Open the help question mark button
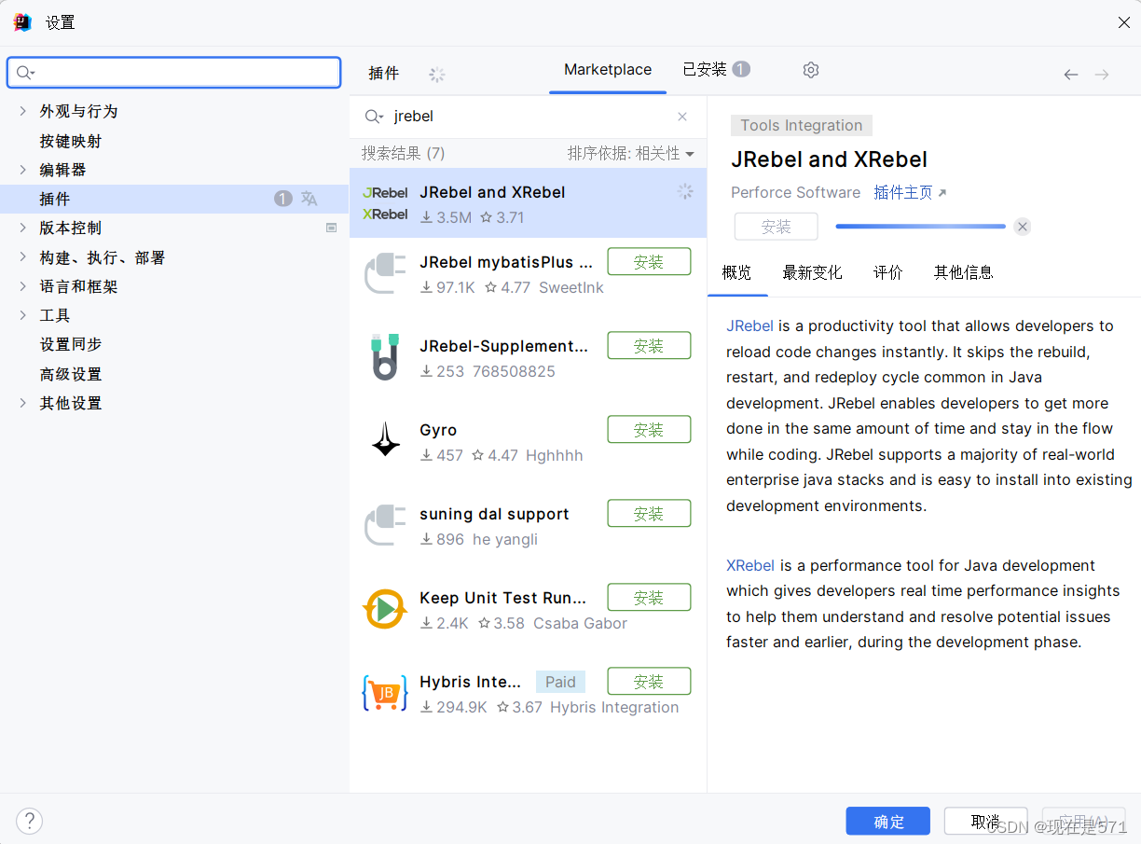This screenshot has width=1141, height=844. pyautogui.click(x=30, y=821)
